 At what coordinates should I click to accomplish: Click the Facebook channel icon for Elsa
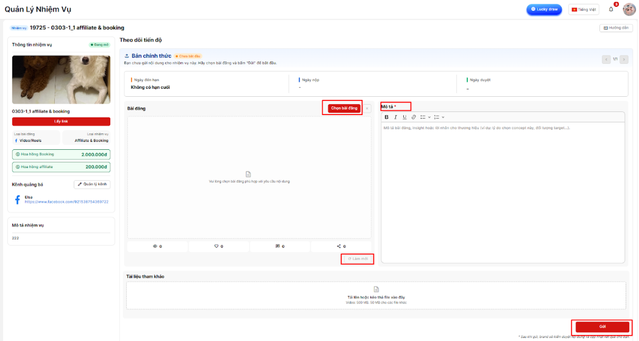(x=17, y=199)
